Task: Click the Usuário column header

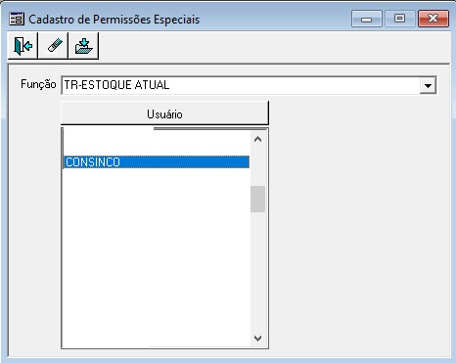Action: tap(164, 113)
